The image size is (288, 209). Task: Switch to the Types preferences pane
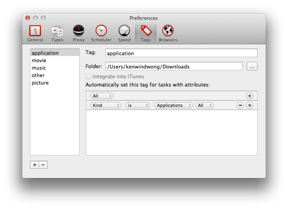click(57, 33)
